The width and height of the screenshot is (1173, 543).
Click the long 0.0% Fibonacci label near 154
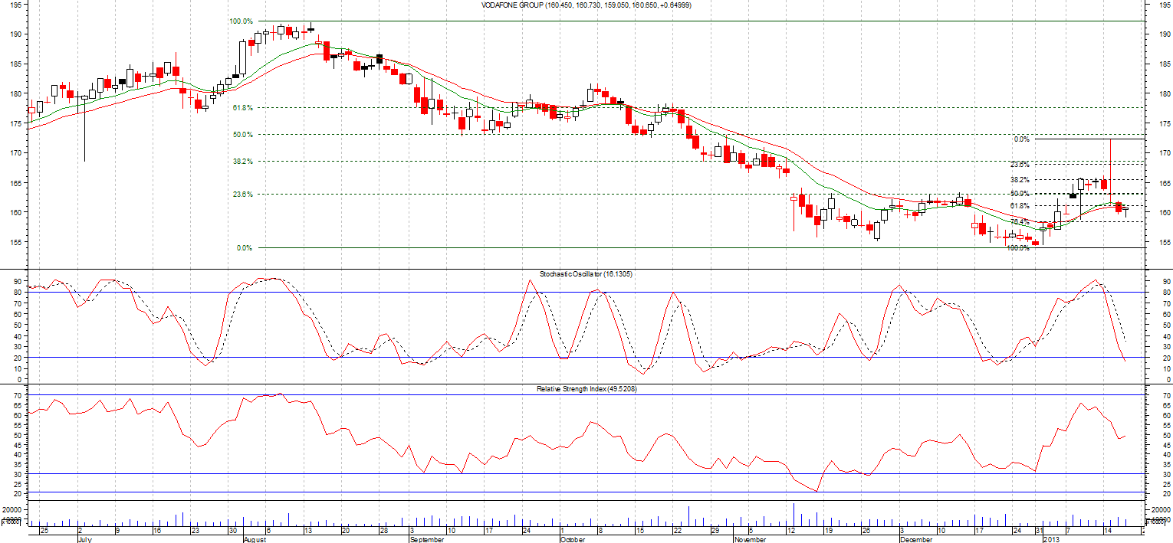point(244,248)
